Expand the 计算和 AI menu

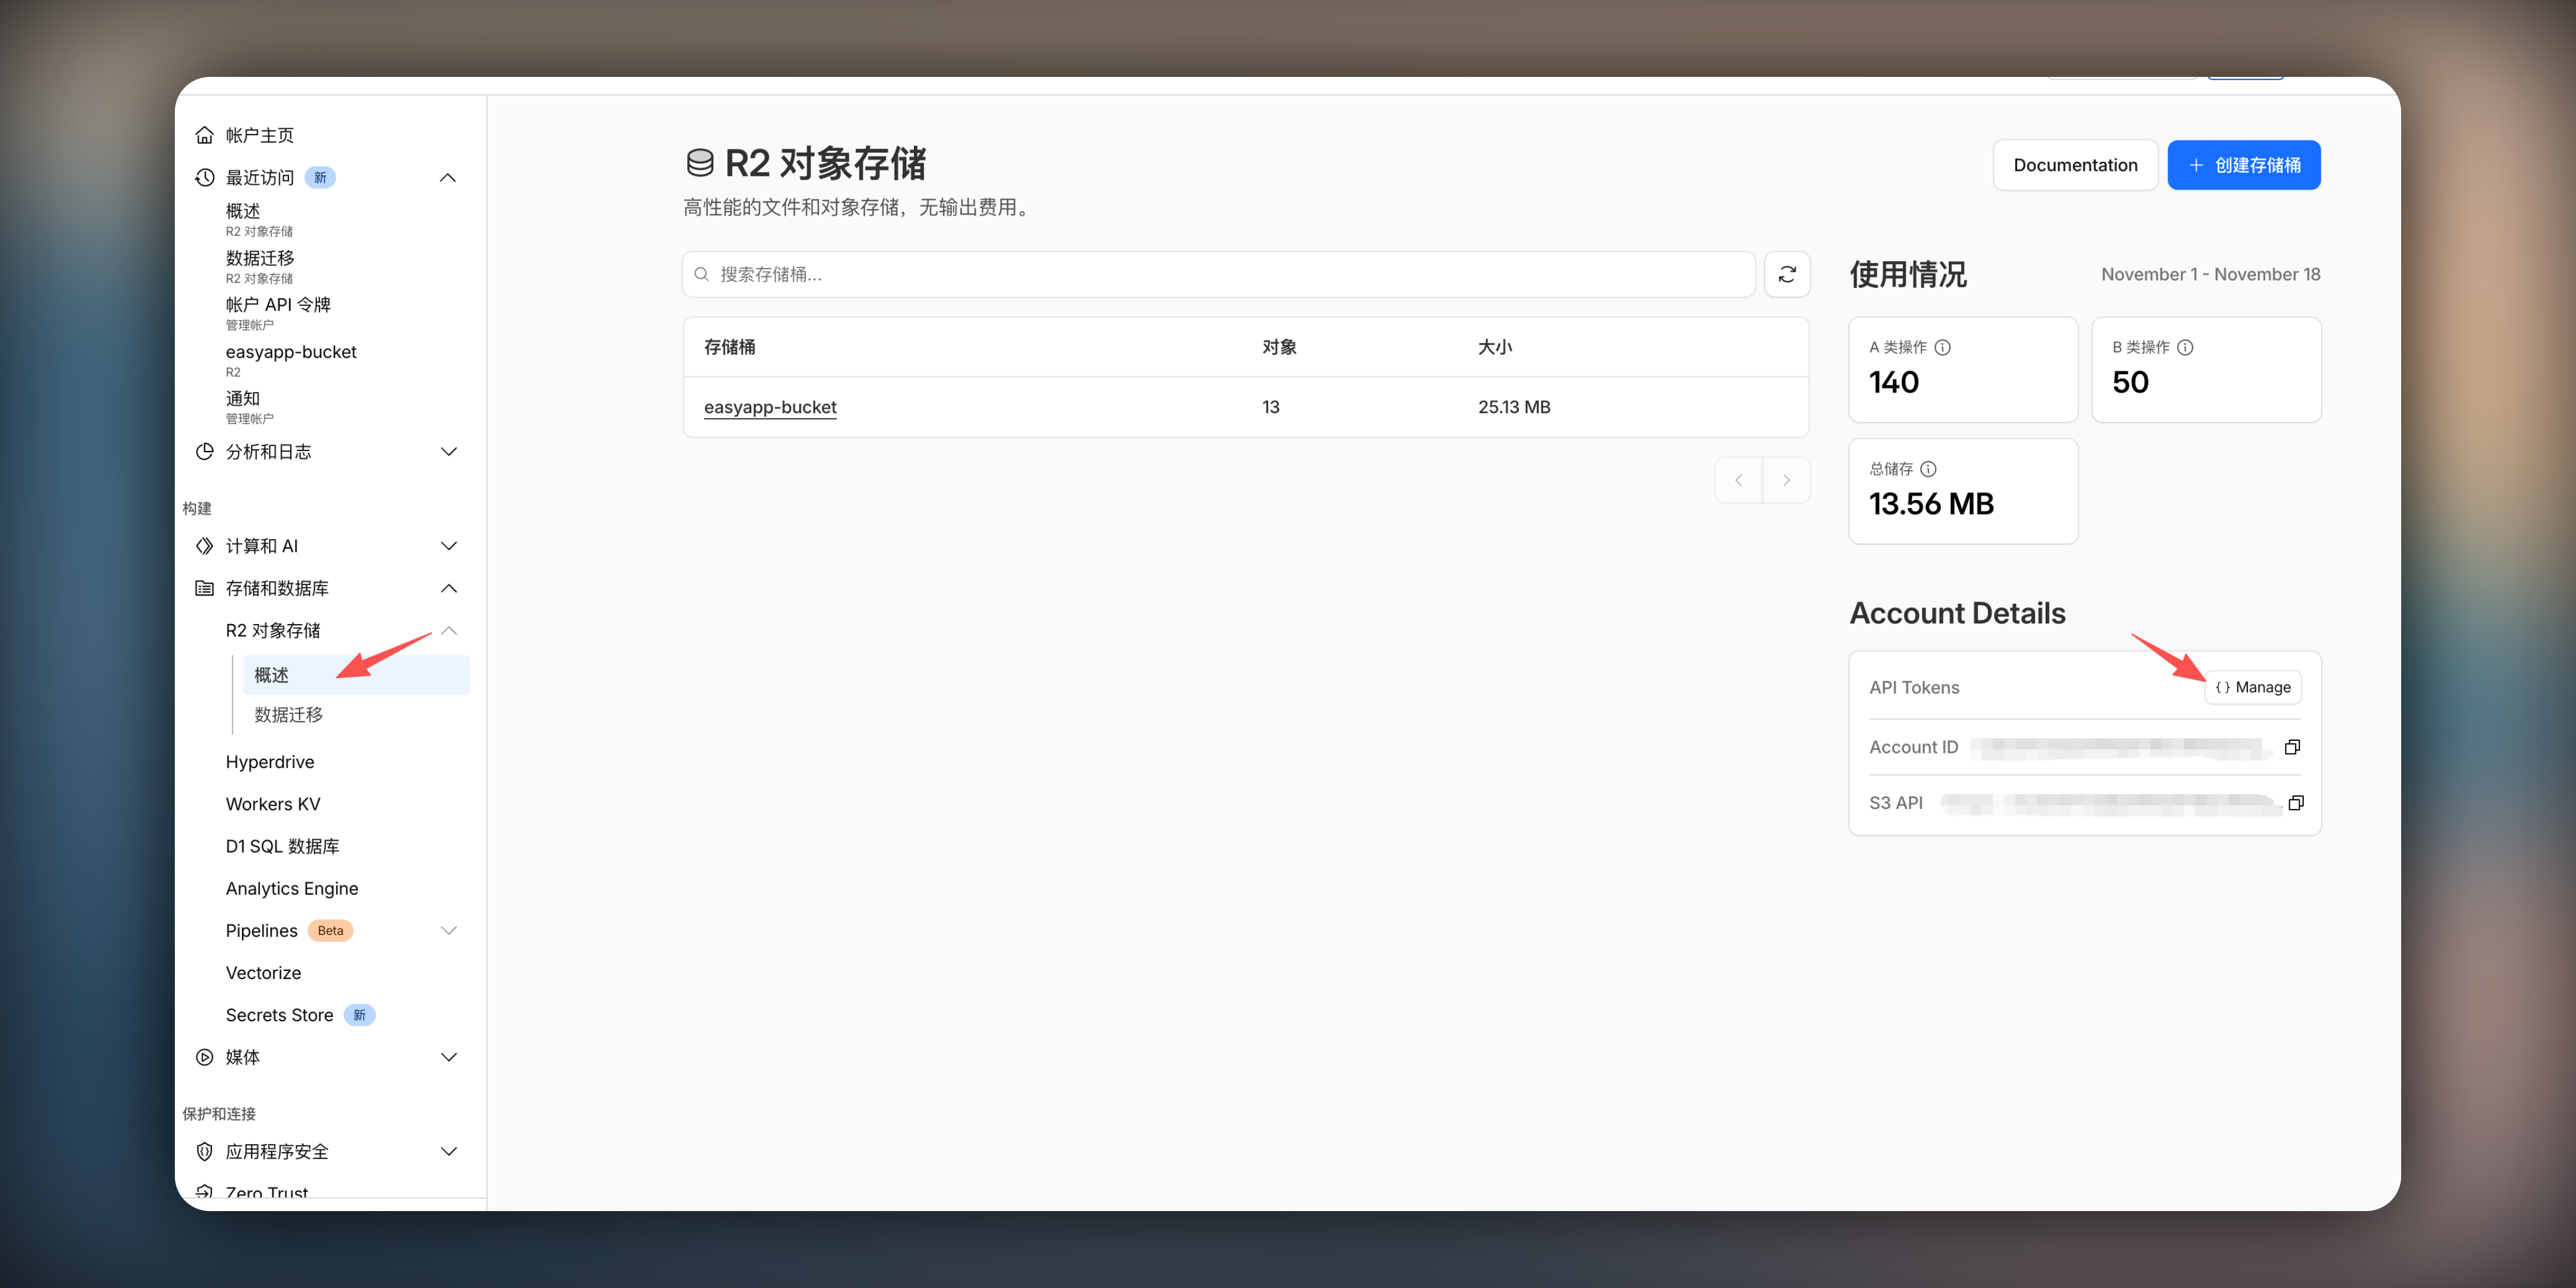tap(448, 546)
